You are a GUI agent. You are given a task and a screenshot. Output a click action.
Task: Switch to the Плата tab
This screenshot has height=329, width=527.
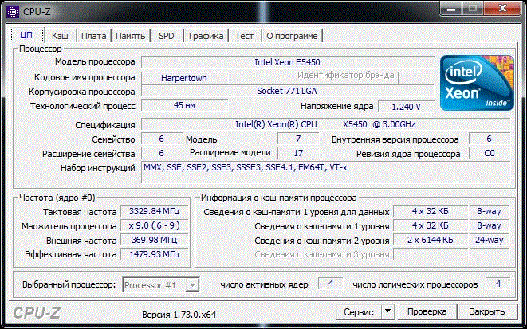[93, 36]
